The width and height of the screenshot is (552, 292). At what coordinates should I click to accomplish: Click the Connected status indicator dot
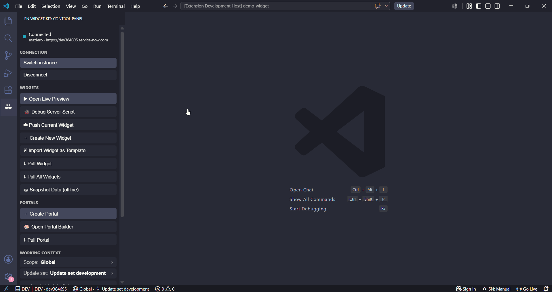24,36
